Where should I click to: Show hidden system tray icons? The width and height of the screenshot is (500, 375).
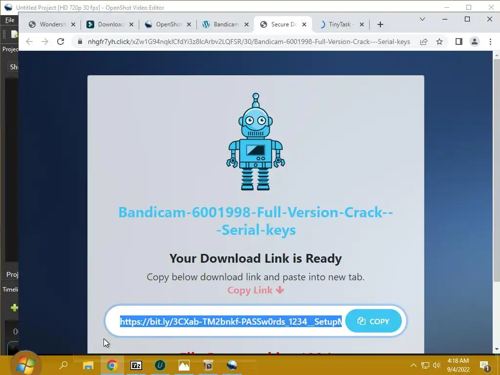click(413, 365)
